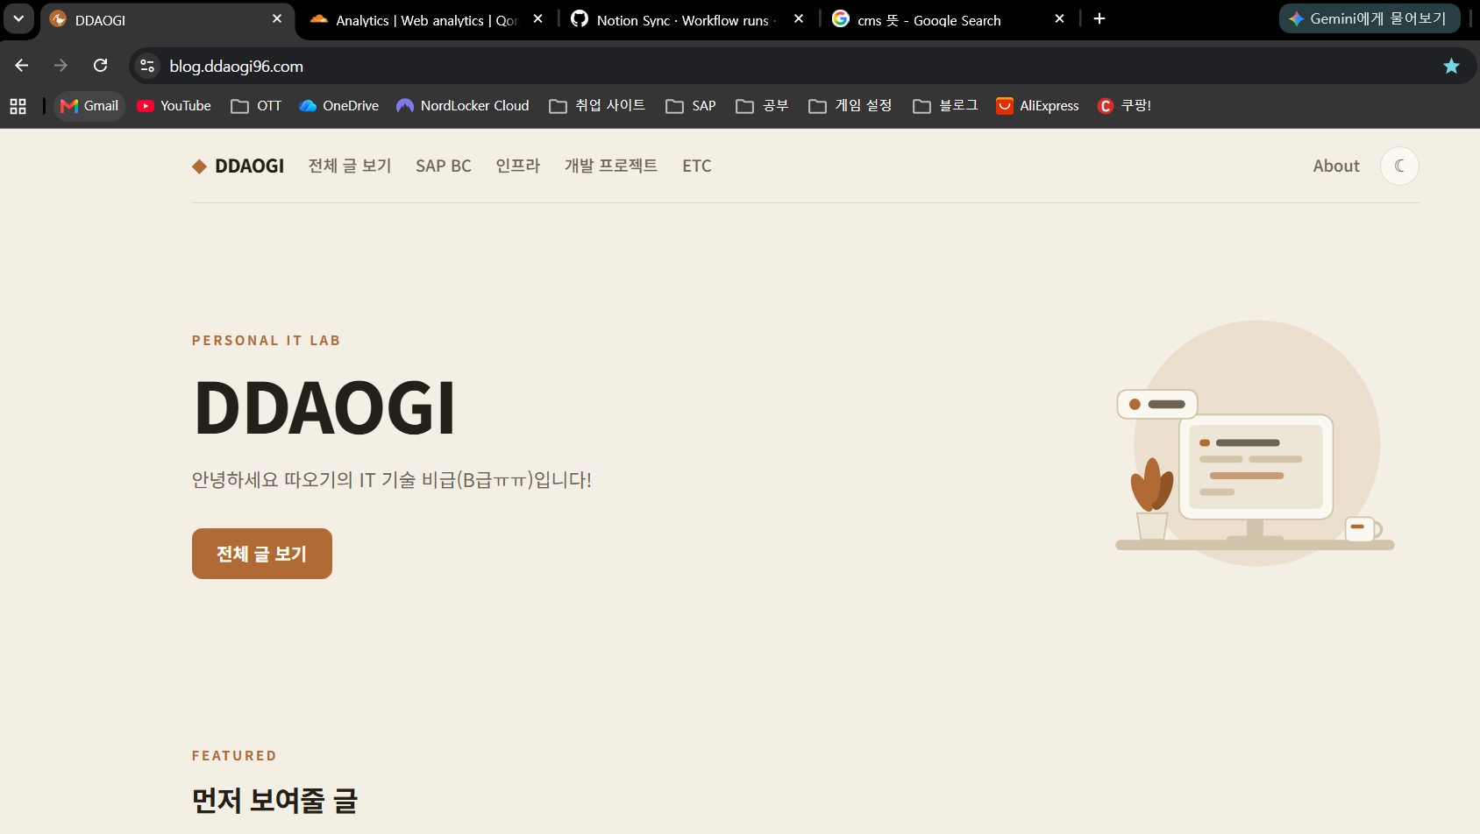Open the Chrome apps grid icon
The height and width of the screenshot is (834, 1480).
(x=18, y=106)
